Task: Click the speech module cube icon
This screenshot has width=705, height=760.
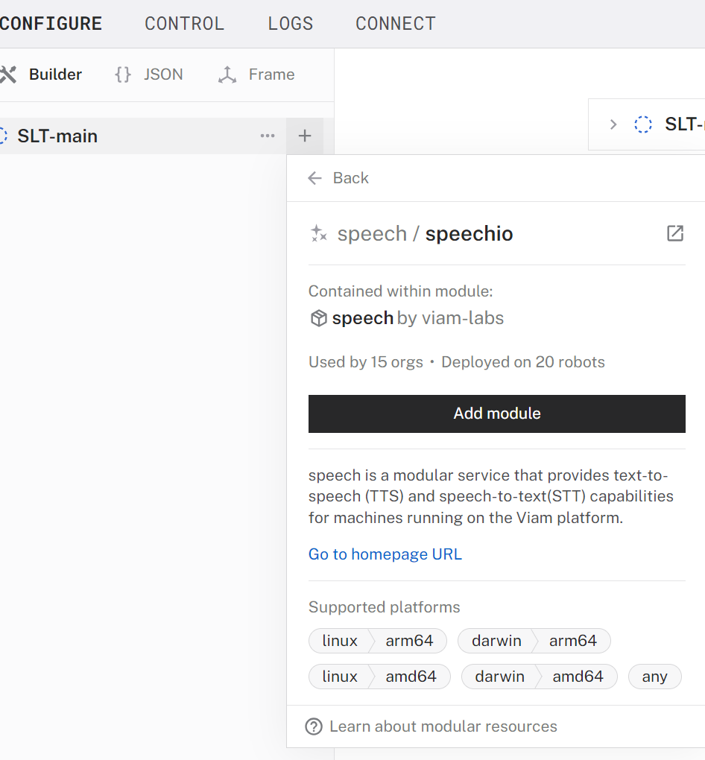Action: (x=318, y=319)
